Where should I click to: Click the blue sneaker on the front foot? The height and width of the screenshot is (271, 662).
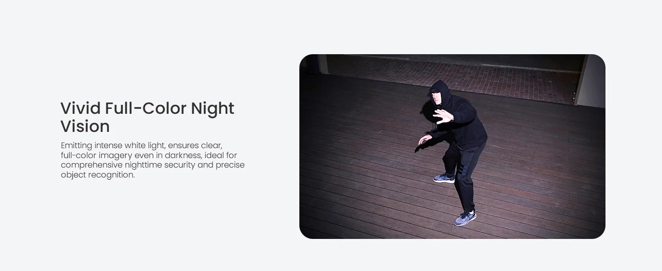tap(465, 218)
